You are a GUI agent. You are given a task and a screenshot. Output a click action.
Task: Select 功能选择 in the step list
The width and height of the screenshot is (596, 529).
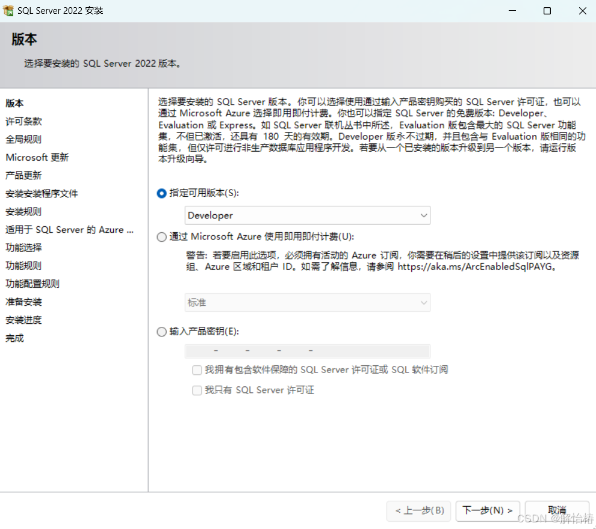(23, 248)
